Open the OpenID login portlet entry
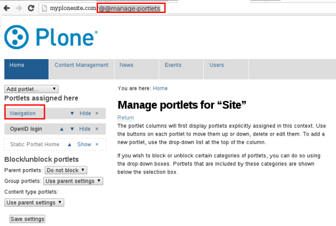Viewport: 336px width, 226px height. 26,129
